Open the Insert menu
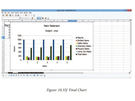Image resolution: width=135 pixels, height=101 pixels. tap(12, 13)
